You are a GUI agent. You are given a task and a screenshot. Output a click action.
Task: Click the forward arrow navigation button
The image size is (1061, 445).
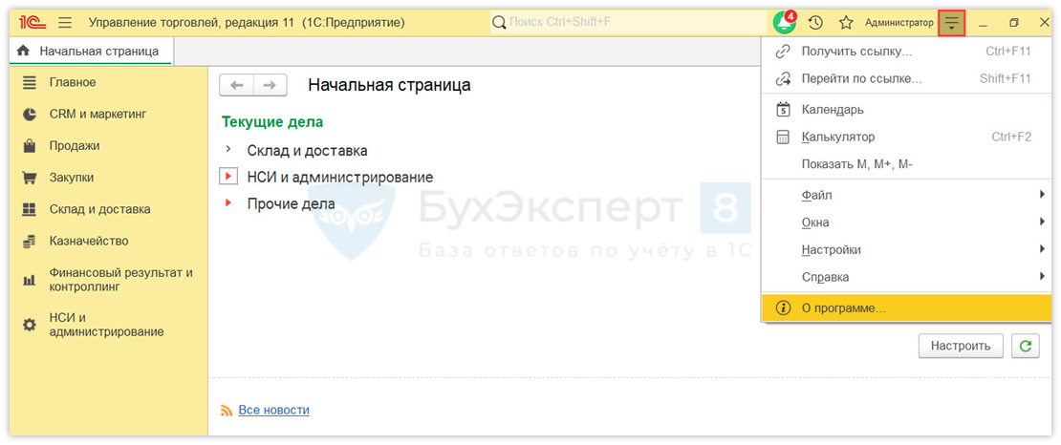(x=270, y=85)
